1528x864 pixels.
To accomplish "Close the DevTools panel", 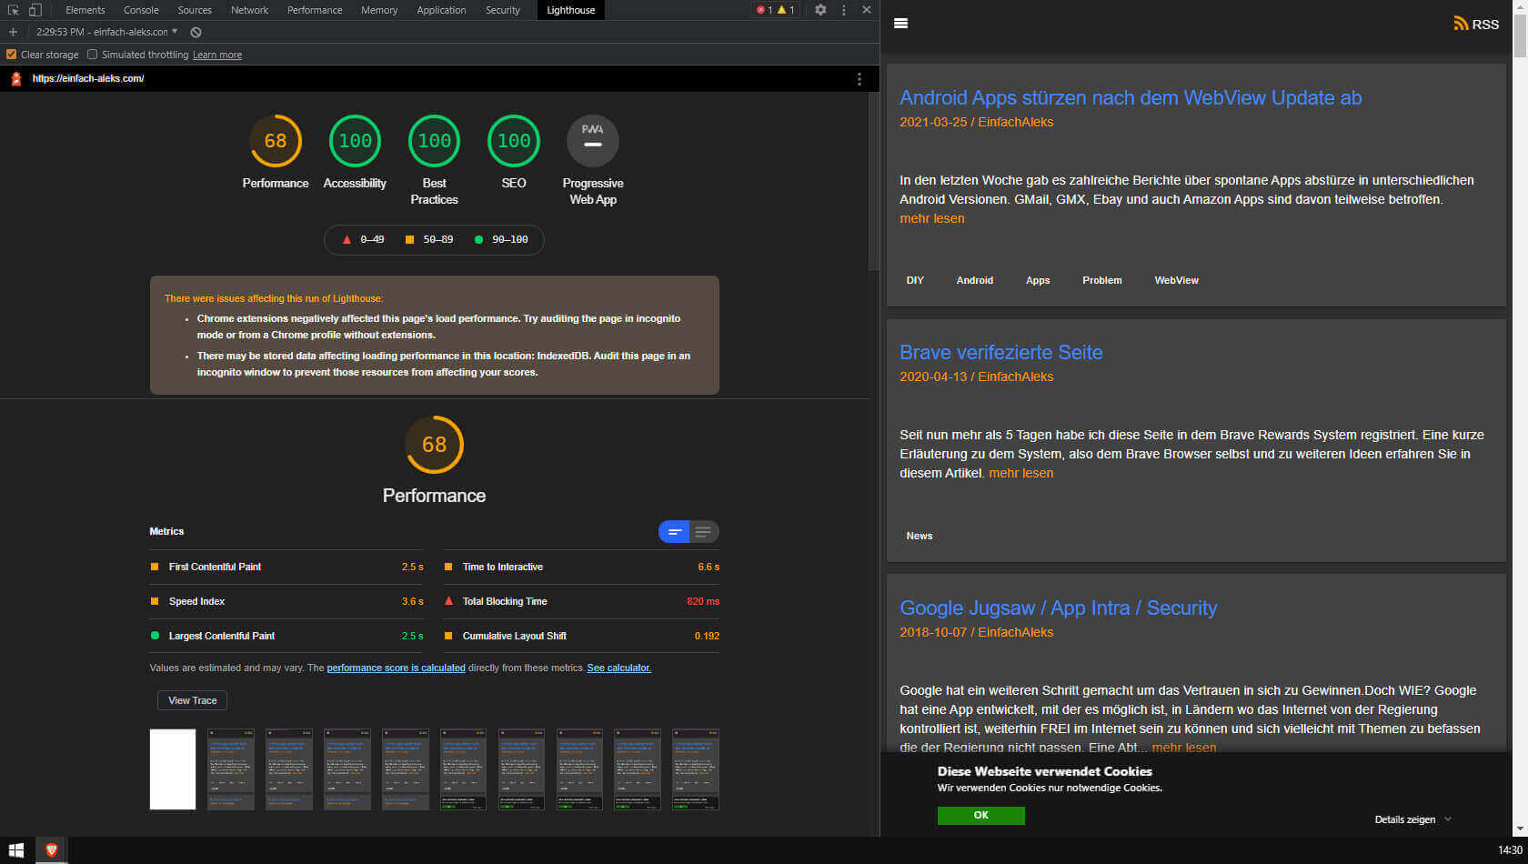I will [867, 10].
